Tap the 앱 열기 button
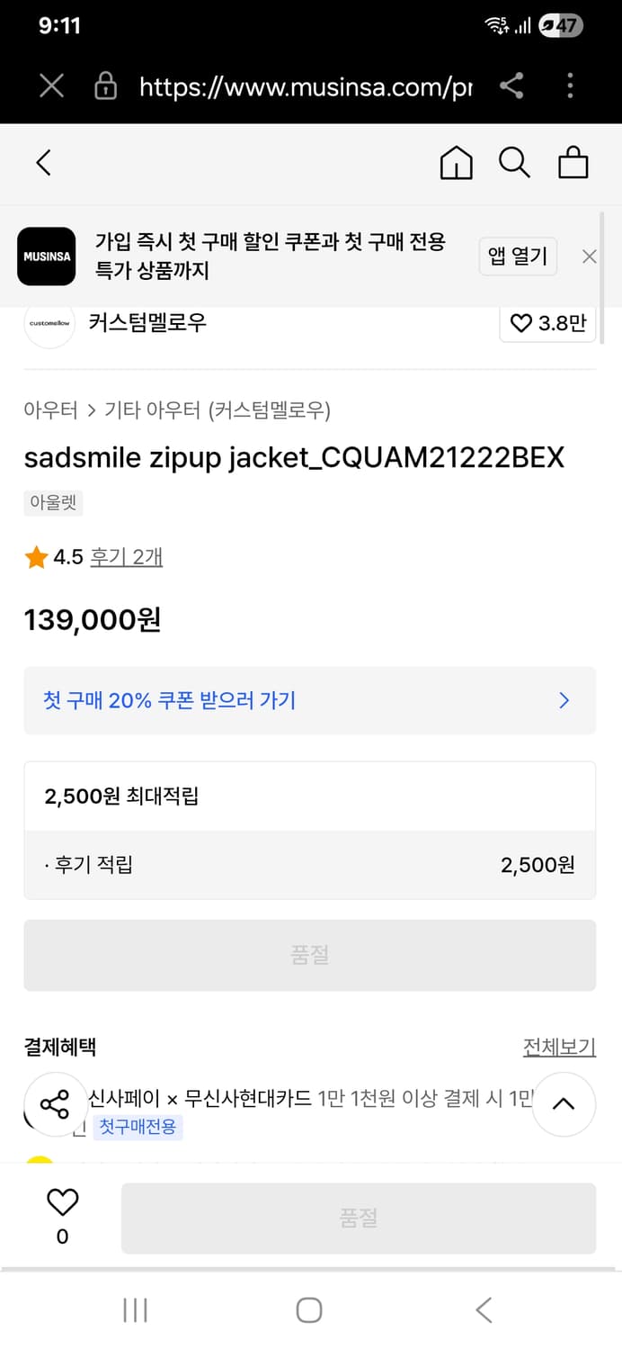Image resolution: width=622 pixels, height=1350 pixels. tap(518, 256)
